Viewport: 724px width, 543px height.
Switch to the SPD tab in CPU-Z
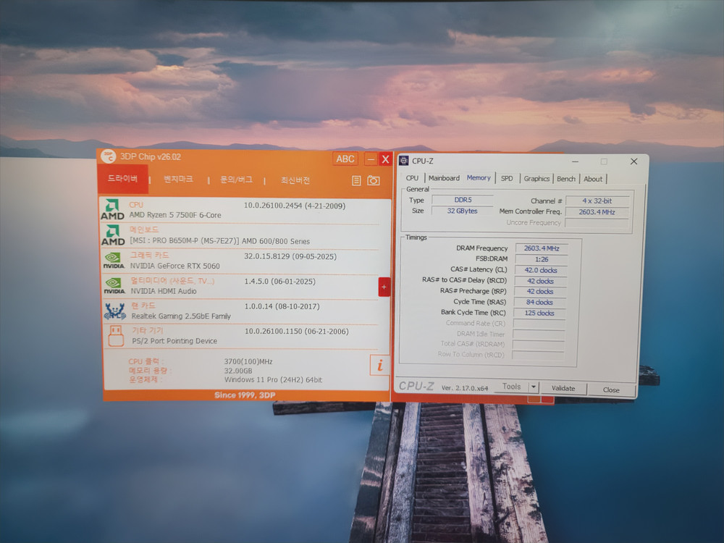[x=507, y=178]
